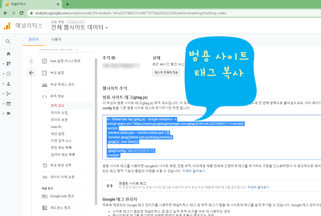The width and height of the screenshot is (321, 216).
Task: Click the 애드센스 링크 icon
Action: 45,208
